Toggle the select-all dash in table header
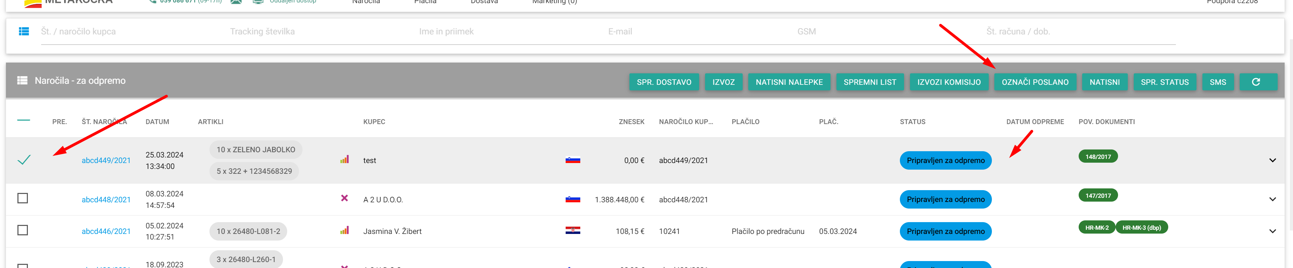 [x=24, y=121]
